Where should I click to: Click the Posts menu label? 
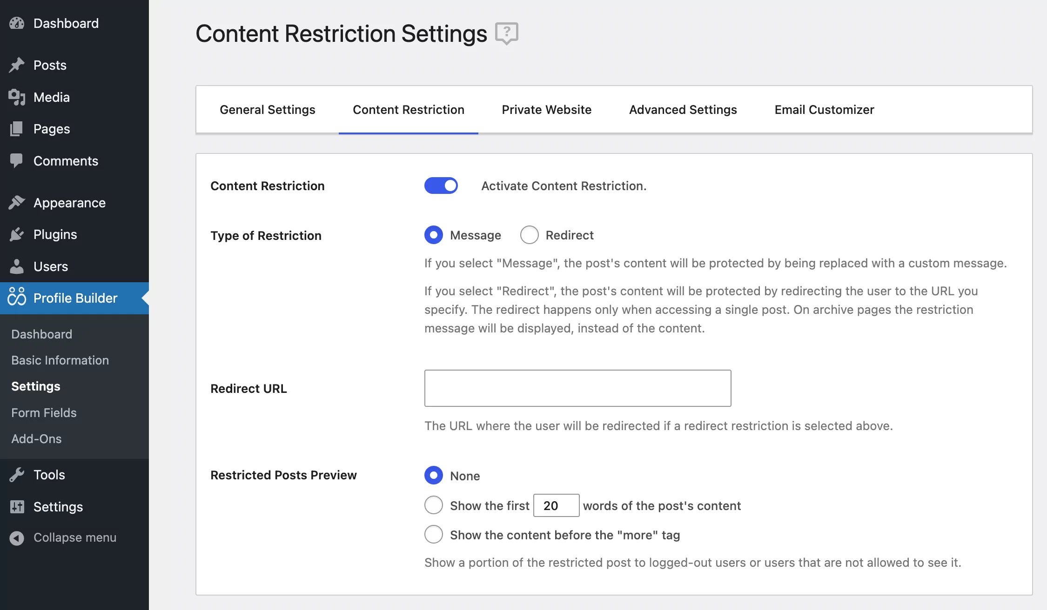click(x=50, y=65)
